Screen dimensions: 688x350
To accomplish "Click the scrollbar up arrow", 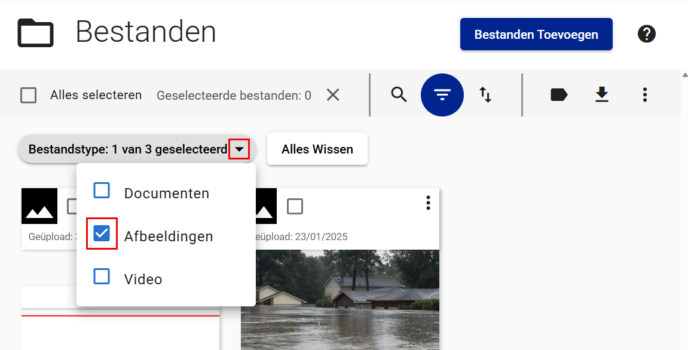I will [x=684, y=75].
